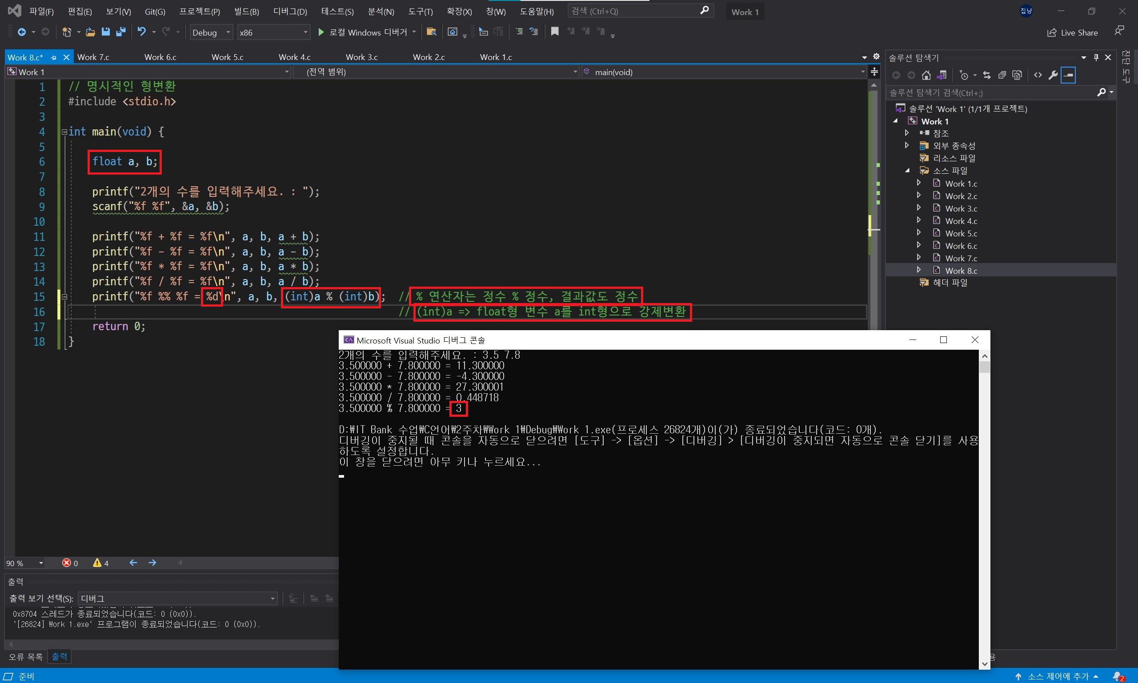
Task: Click the Open File folder icon
Action: pos(90,32)
